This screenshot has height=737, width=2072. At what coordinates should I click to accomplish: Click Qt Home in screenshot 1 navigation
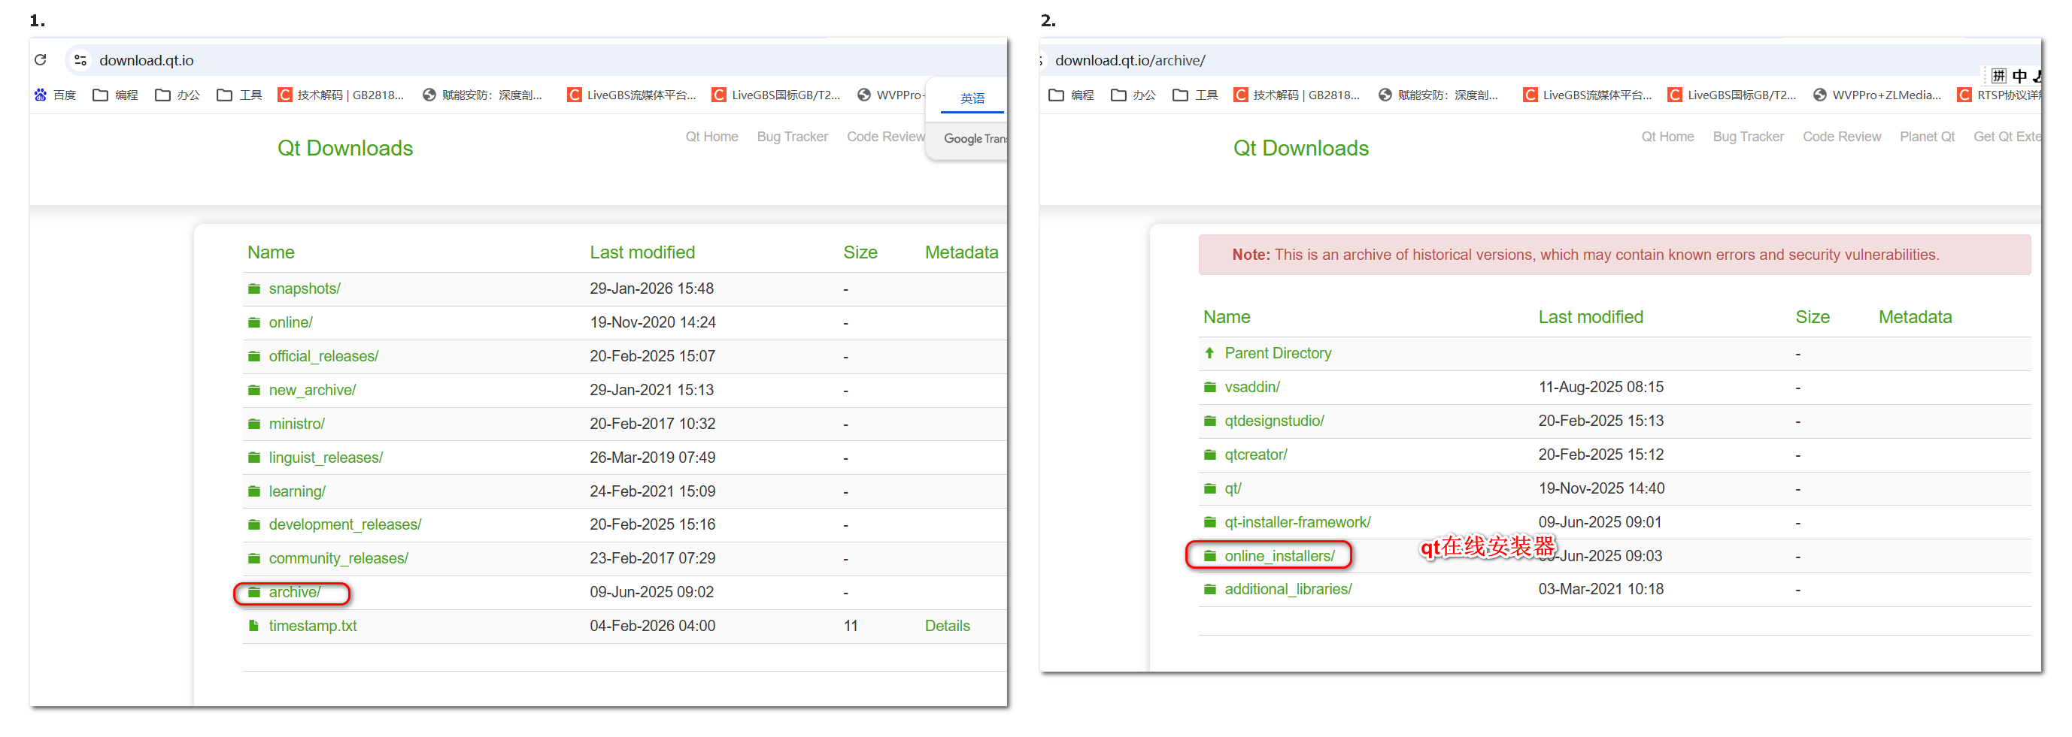point(711,137)
